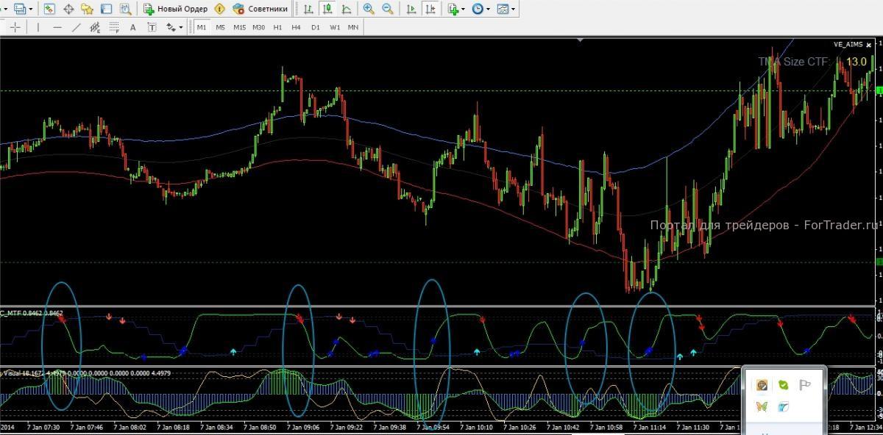Screen dimensions: 883x435
Task: Switch to M1 timeframe
Action: click(202, 27)
